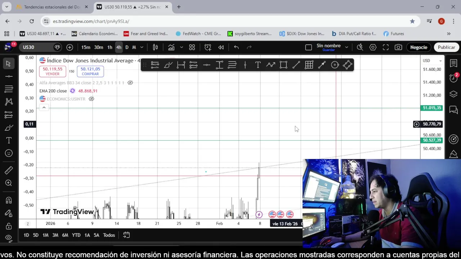The image size is (461, 259).
Task: Activate the zoom in tool
Action: coord(9,183)
